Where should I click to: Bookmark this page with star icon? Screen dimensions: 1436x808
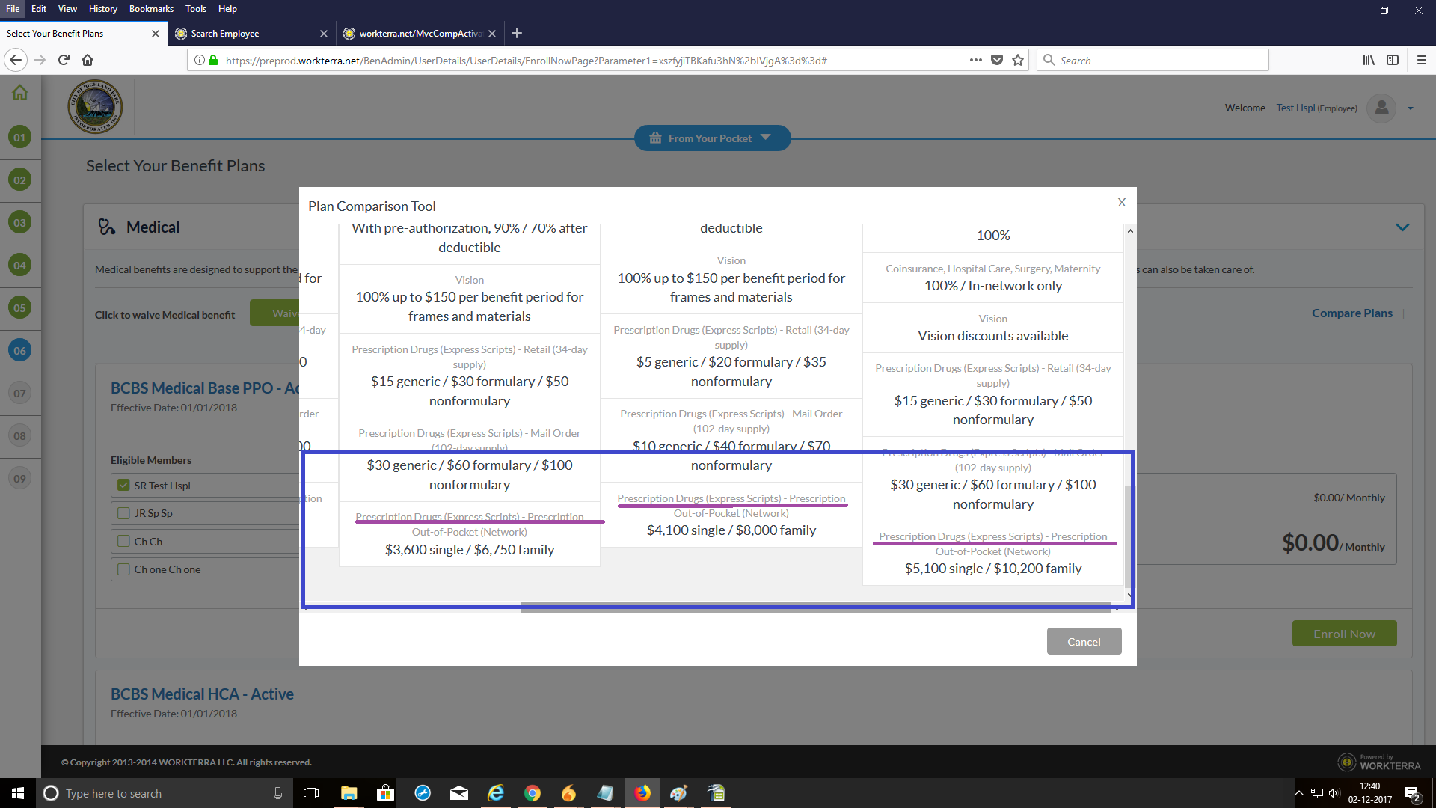pyautogui.click(x=1018, y=60)
